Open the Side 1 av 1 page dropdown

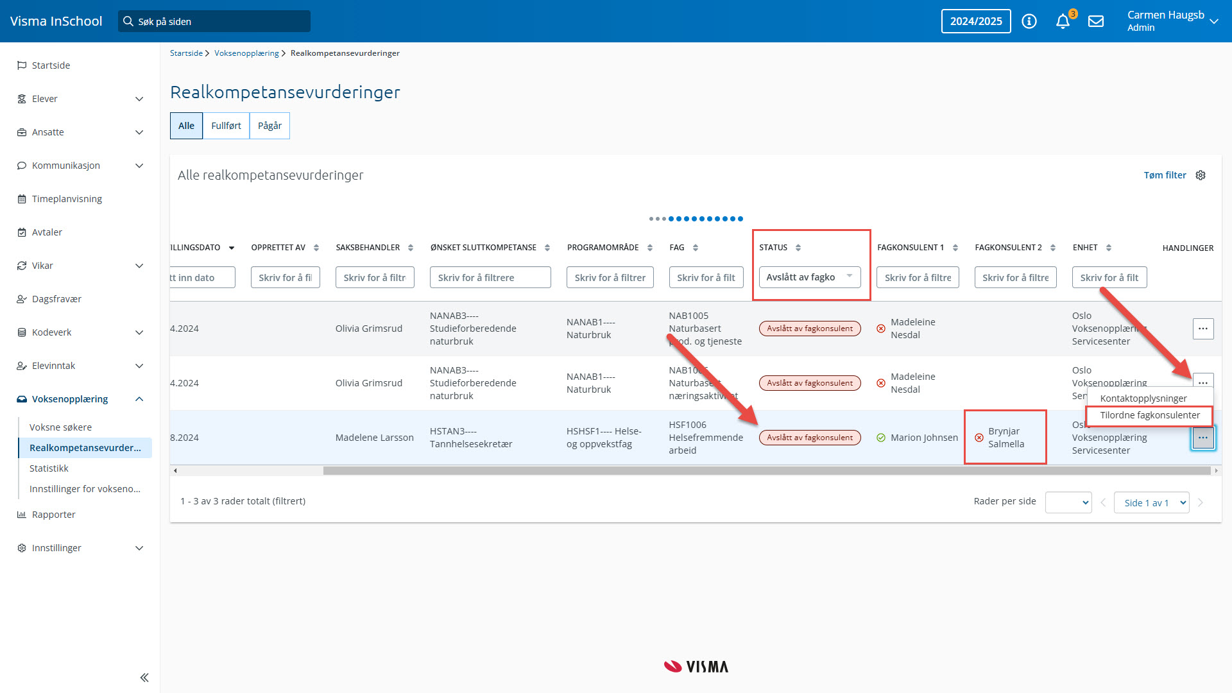pyautogui.click(x=1152, y=502)
